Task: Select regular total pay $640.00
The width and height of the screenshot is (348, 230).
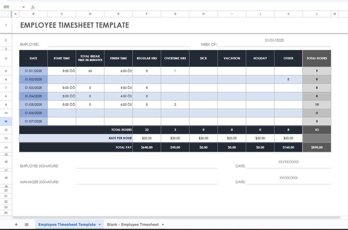Action: coord(147,147)
